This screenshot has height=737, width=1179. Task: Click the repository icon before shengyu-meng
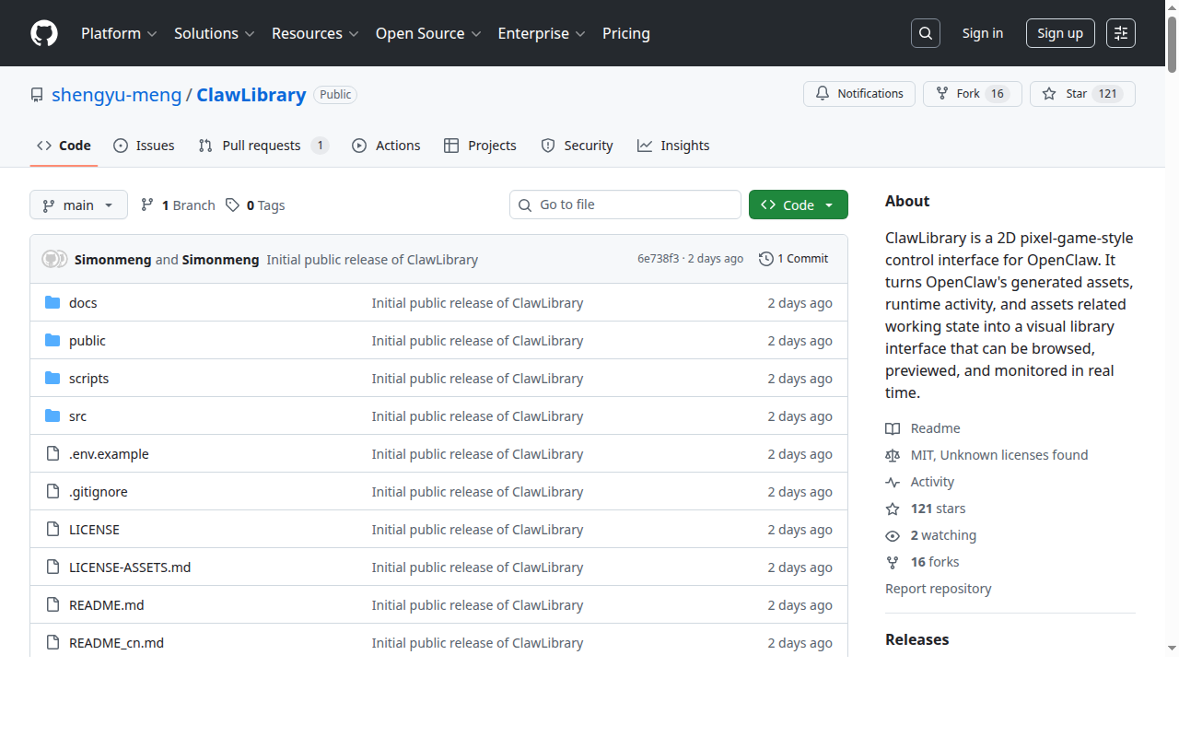(x=37, y=95)
